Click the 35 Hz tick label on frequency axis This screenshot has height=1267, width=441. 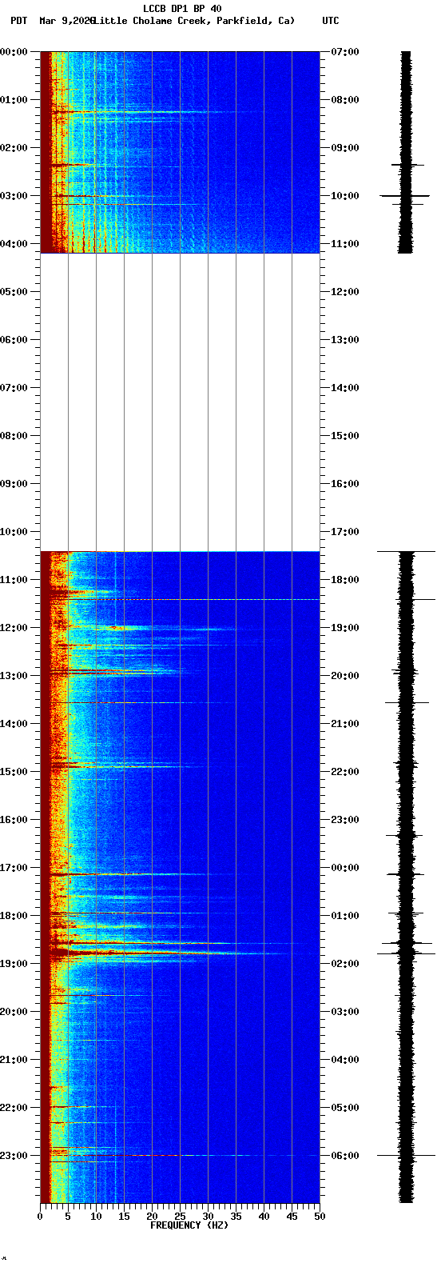tap(236, 1217)
